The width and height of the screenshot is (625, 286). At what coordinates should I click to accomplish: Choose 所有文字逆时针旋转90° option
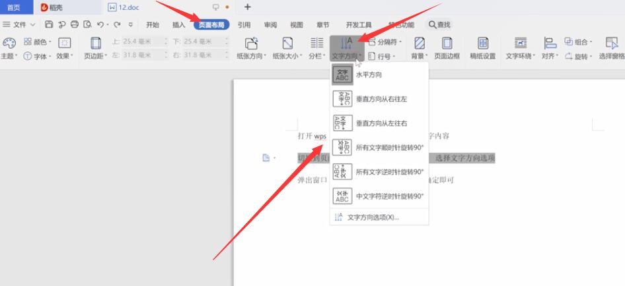point(379,172)
